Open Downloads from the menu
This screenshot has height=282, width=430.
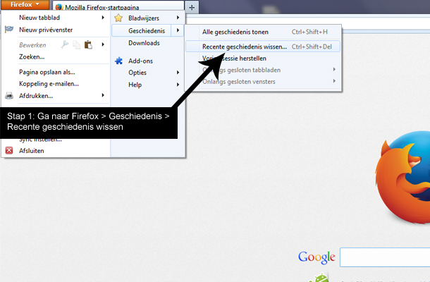pyautogui.click(x=144, y=43)
